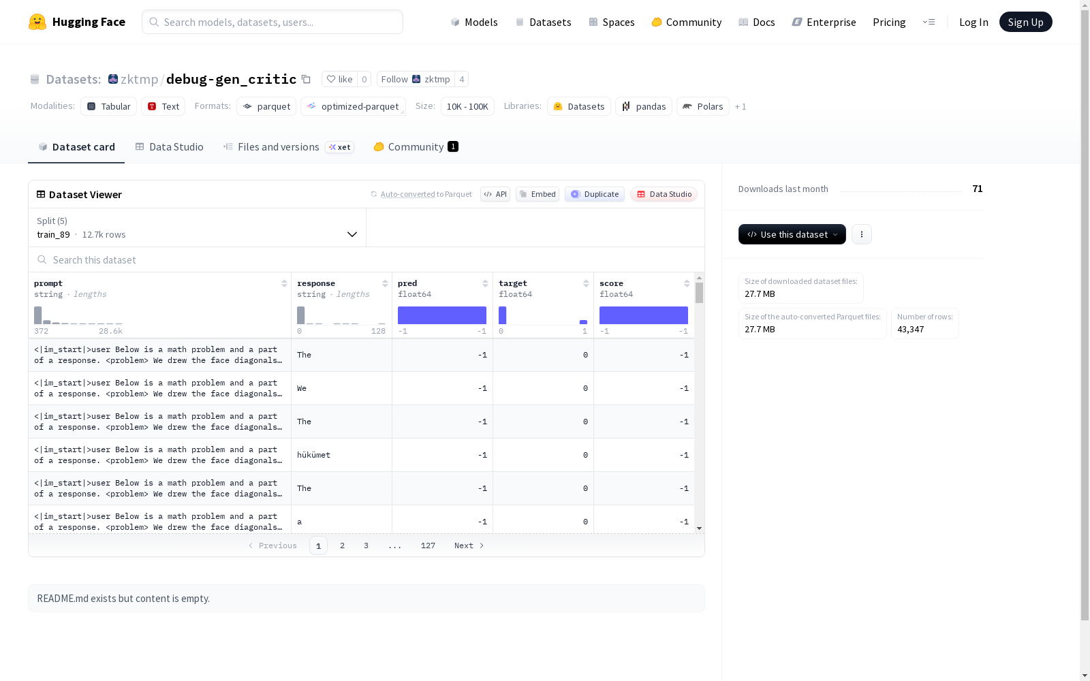Open the API button in Dataset Viewer

tap(495, 194)
